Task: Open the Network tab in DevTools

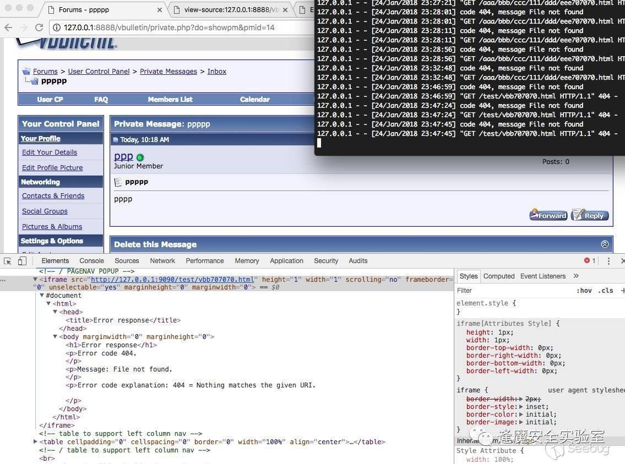Action: [162, 261]
